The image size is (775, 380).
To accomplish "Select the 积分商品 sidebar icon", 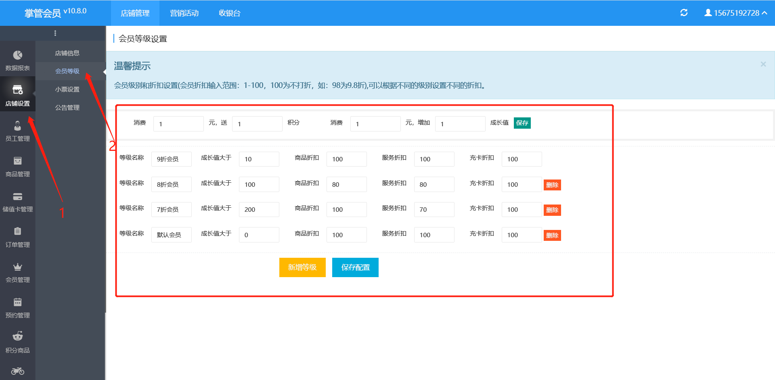I will tap(17, 336).
